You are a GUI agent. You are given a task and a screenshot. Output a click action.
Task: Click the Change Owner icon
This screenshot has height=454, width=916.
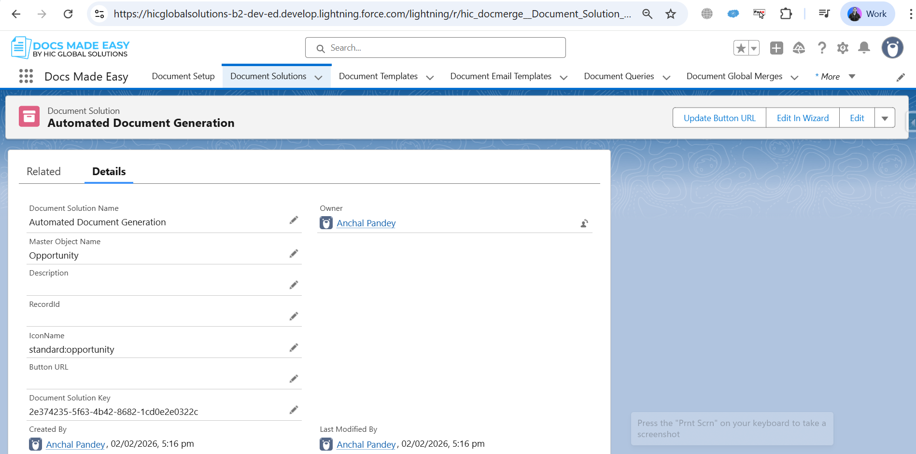pyautogui.click(x=584, y=223)
